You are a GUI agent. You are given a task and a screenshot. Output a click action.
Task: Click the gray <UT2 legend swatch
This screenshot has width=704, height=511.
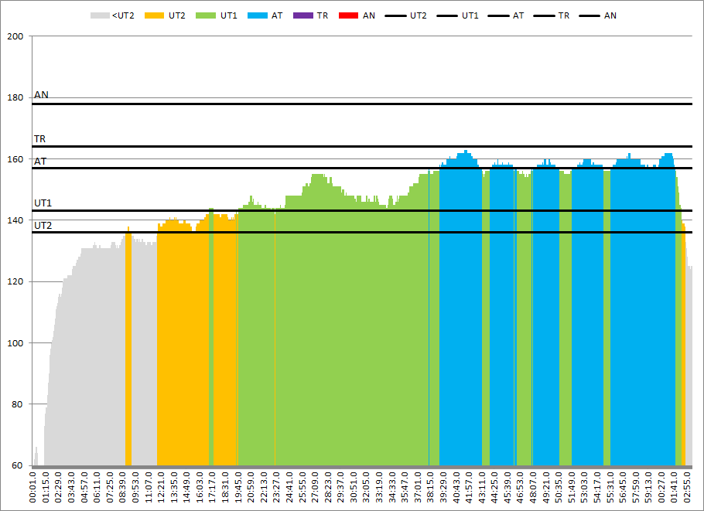click(100, 15)
